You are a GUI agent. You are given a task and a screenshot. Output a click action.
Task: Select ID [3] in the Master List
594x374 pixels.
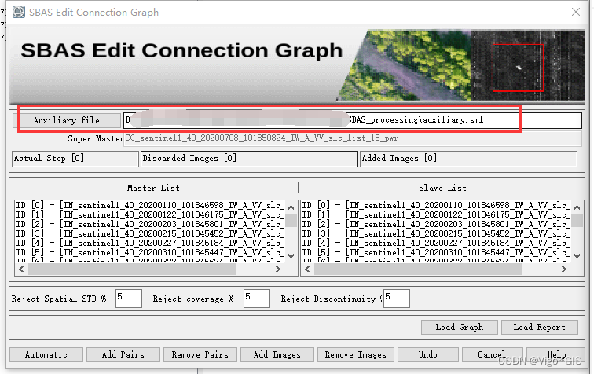tap(150, 234)
